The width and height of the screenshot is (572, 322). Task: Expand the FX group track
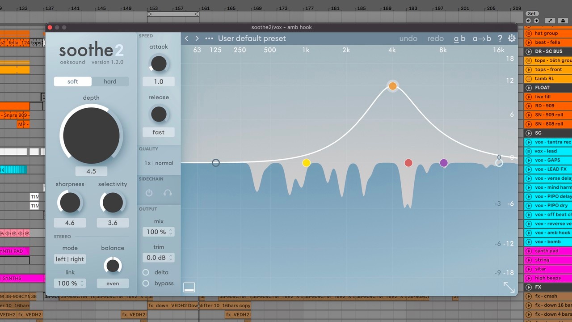click(529, 287)
